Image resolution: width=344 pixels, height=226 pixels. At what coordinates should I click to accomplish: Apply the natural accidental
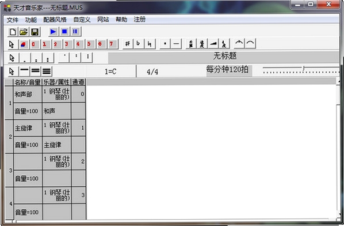[150, 44]
